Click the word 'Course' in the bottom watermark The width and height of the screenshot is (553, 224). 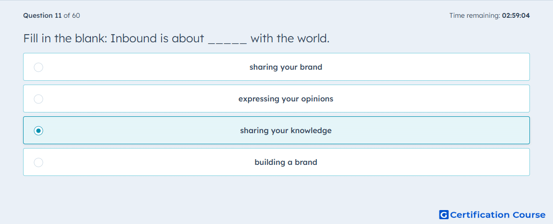point(529,214)
